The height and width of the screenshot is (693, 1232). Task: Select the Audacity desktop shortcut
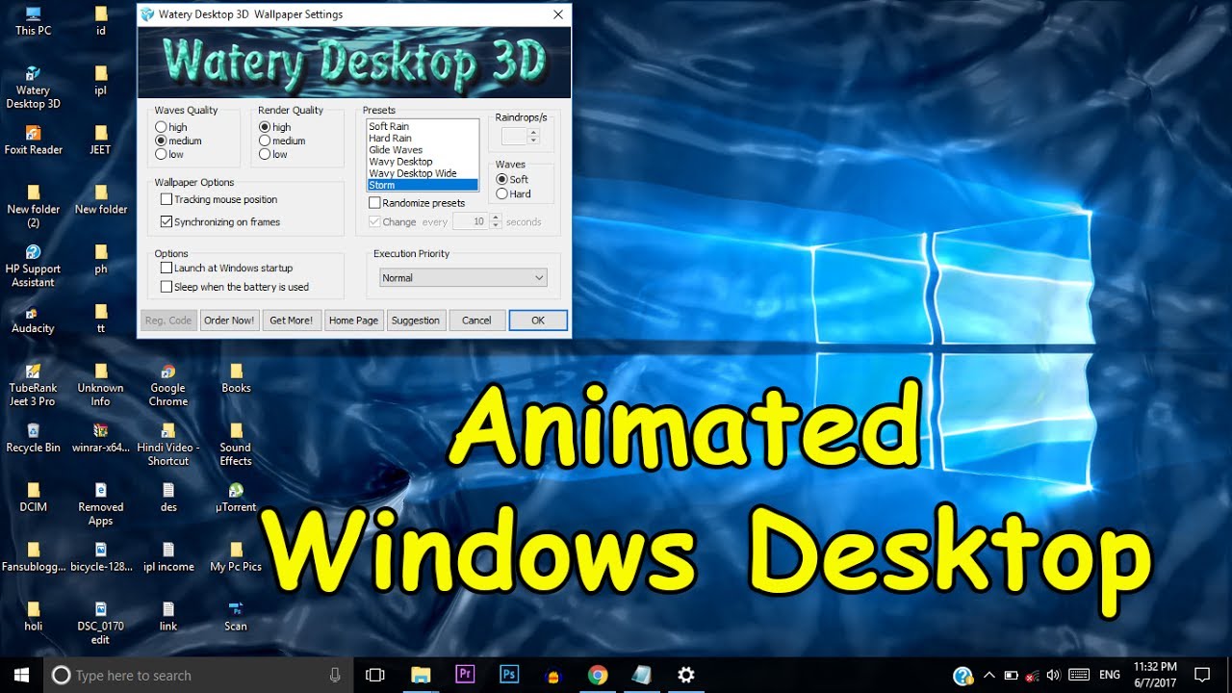[33, 319]
